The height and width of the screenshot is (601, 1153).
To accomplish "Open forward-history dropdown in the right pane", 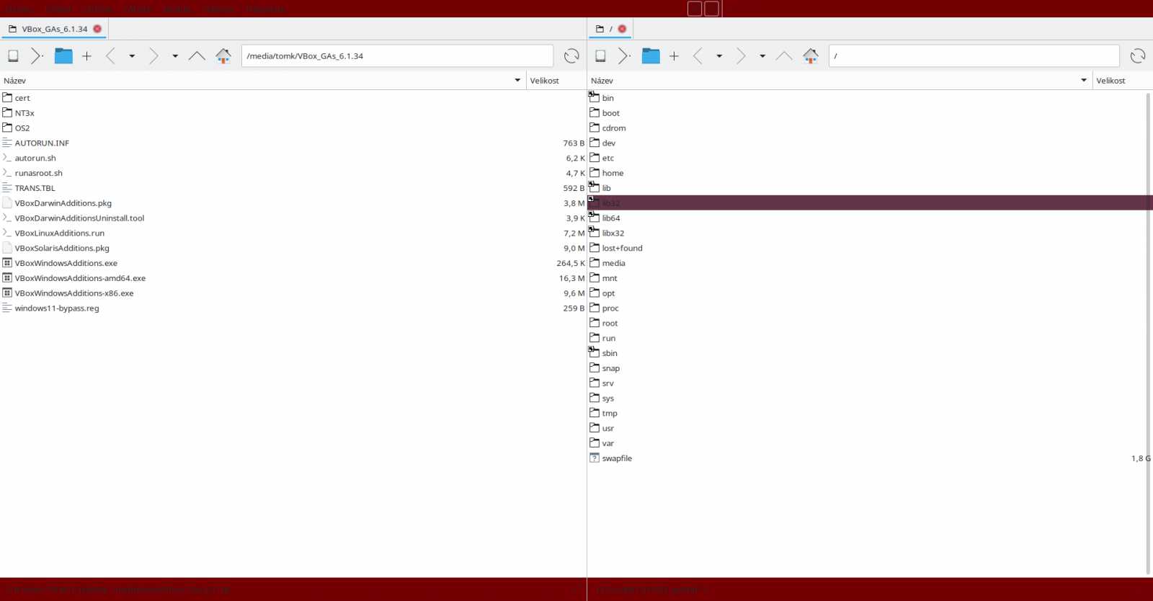I will tap(762, 55).
